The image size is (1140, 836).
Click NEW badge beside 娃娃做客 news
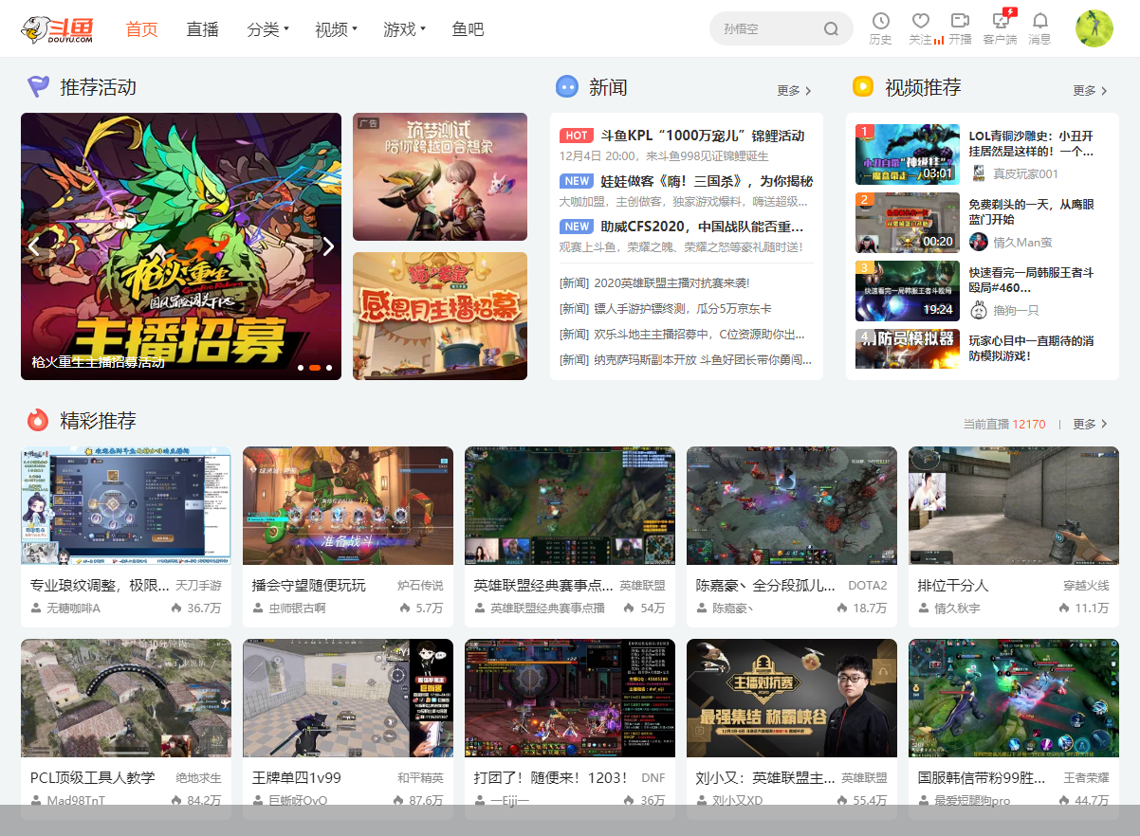(x=577, y=181)
